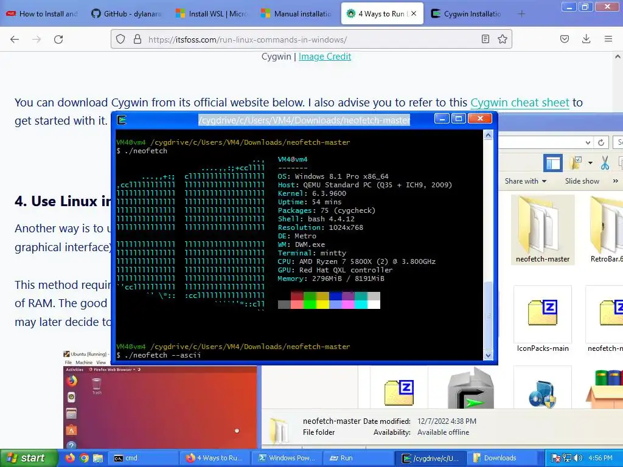Reload the itsfoss page in Firefox
The image size is (623, 467).
click(x=58, y=40)
